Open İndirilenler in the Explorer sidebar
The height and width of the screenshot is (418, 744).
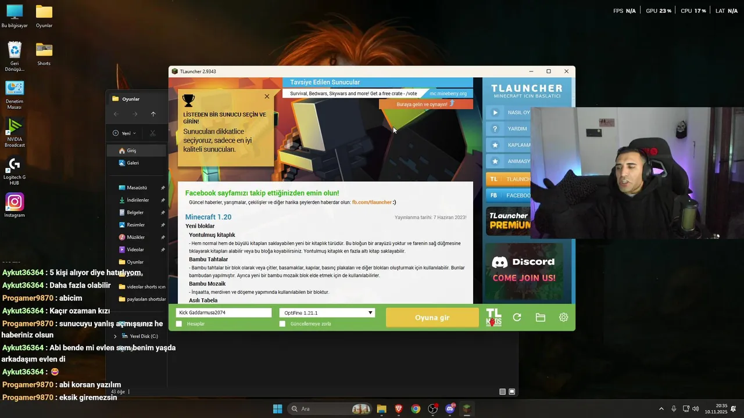tap(137, 200)
